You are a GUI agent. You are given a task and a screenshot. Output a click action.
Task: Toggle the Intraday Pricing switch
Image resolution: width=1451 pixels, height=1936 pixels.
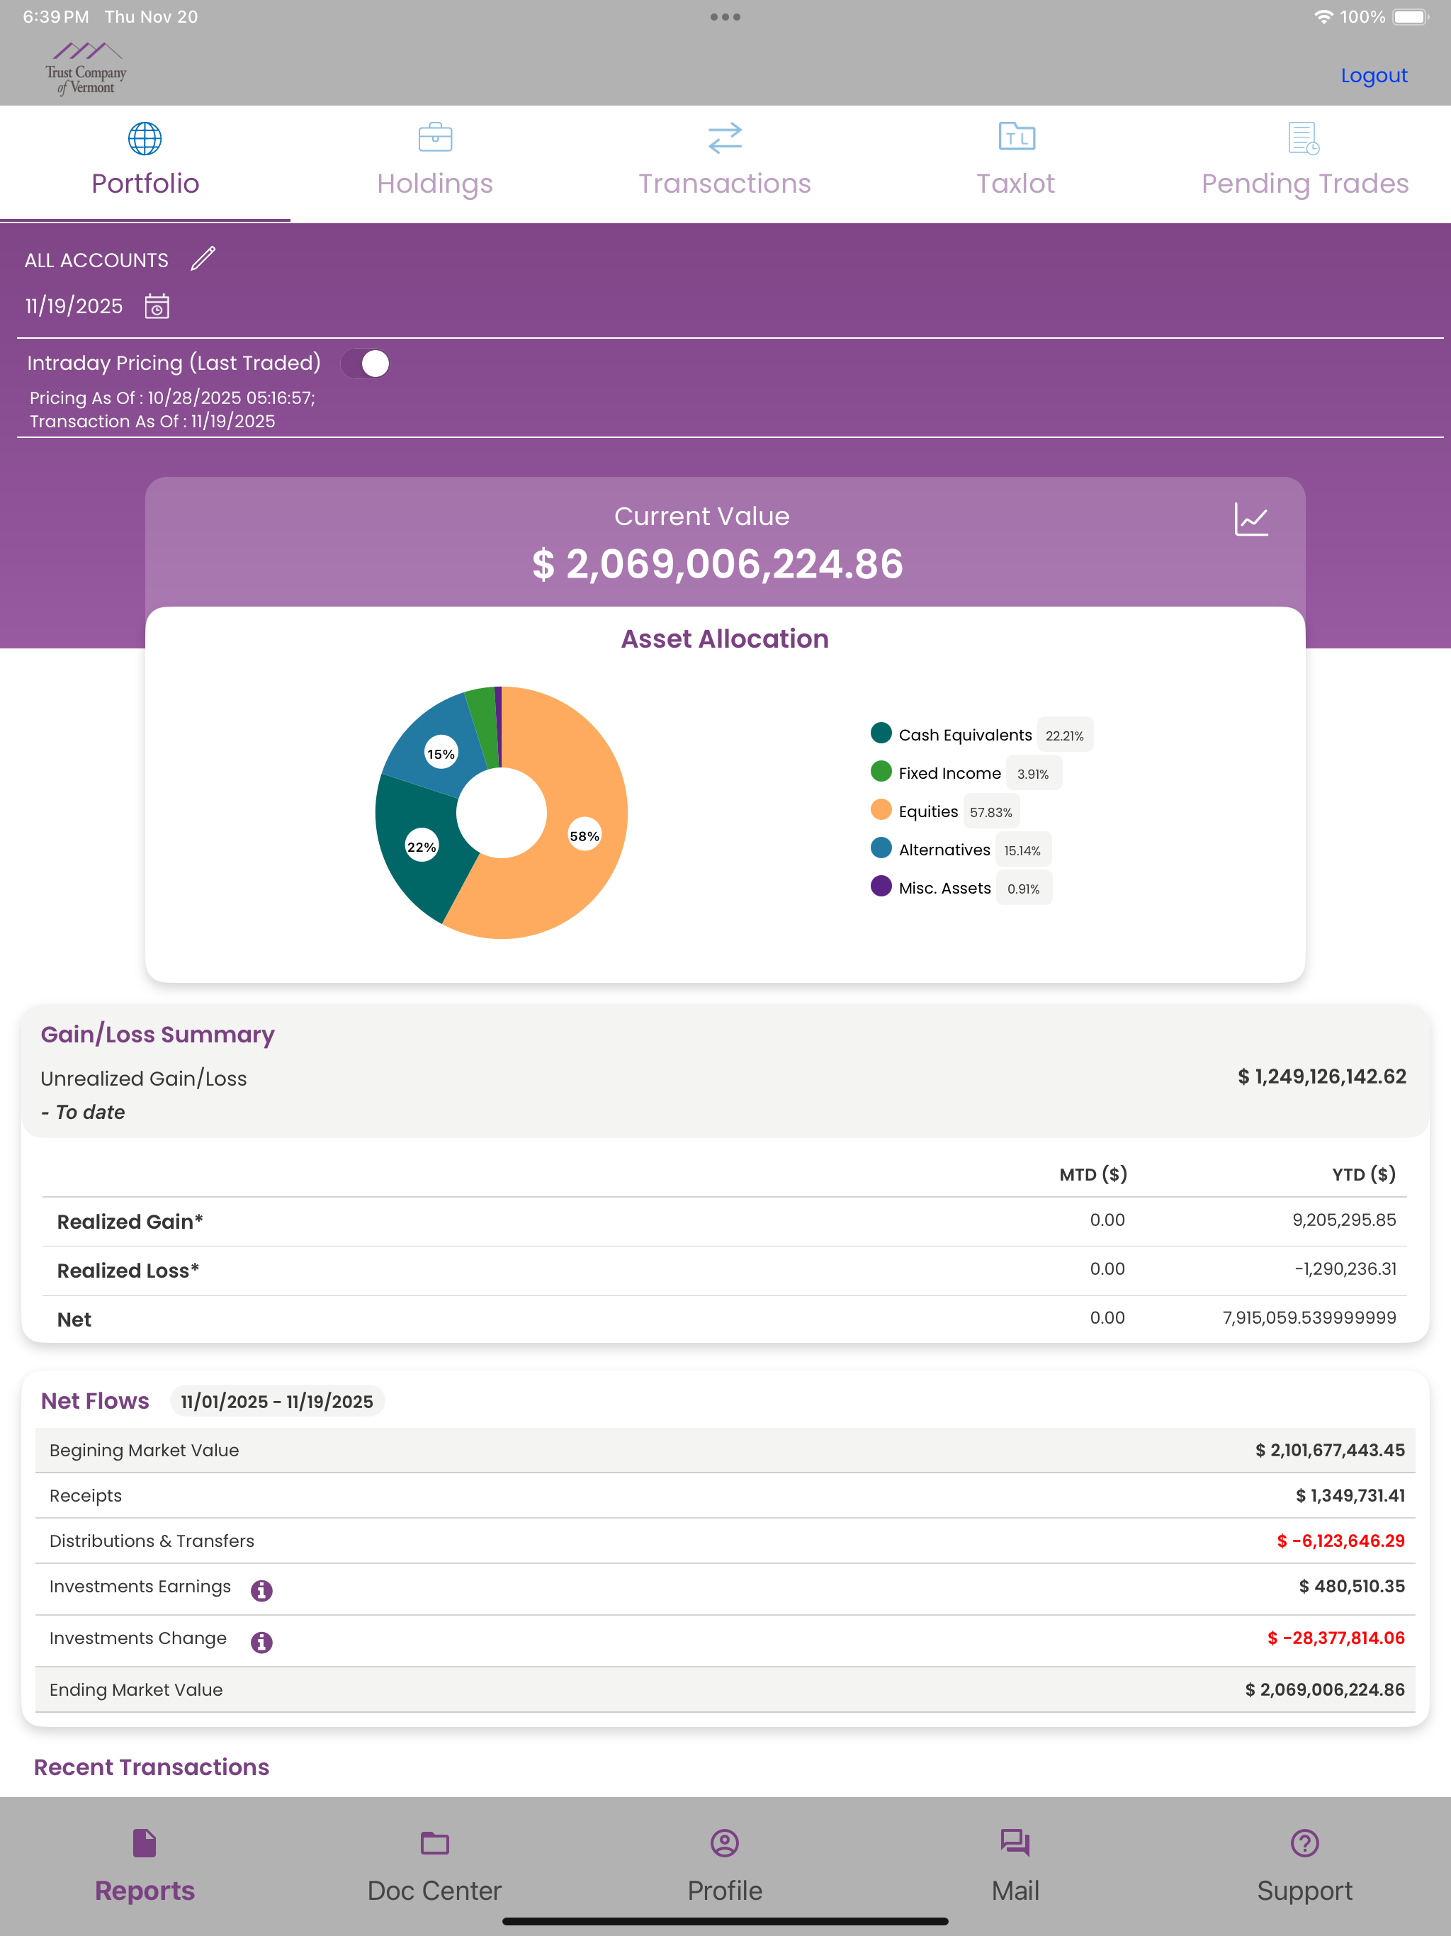click(x=366, y=364)
